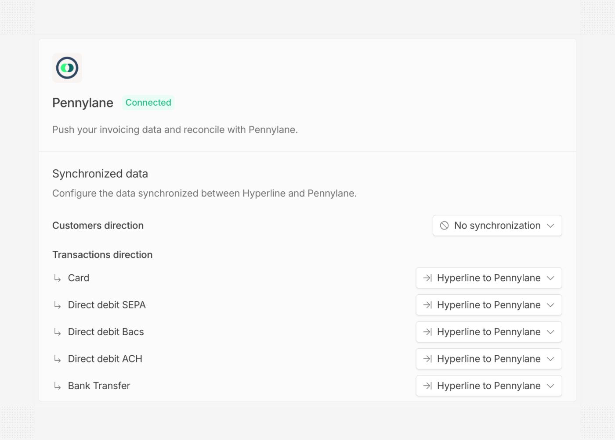Click the sub-item arrow icon beside Card
The width and height of the screenshot is (615, 440).
click(58, 278)
